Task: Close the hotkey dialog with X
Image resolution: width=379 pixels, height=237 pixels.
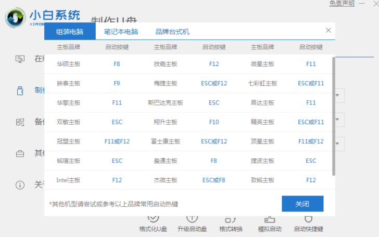Action: tap(328, 31)
